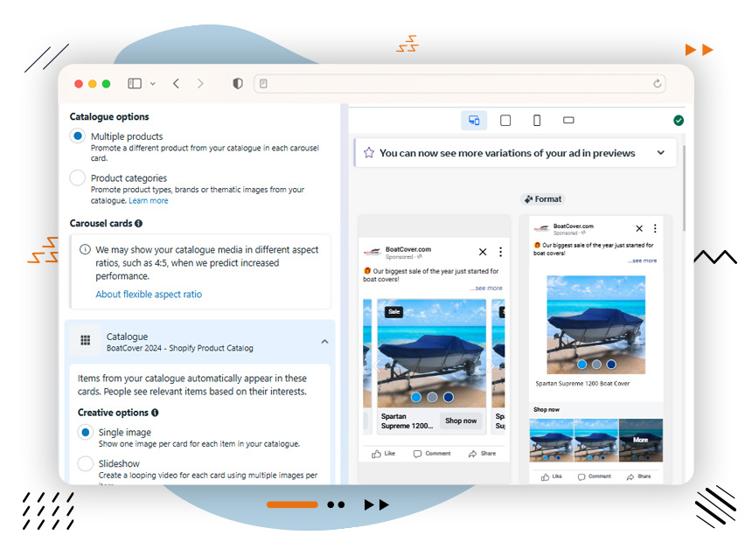Select the Multiple products radio button
The image size is (752, 549).
pos(78,136)
